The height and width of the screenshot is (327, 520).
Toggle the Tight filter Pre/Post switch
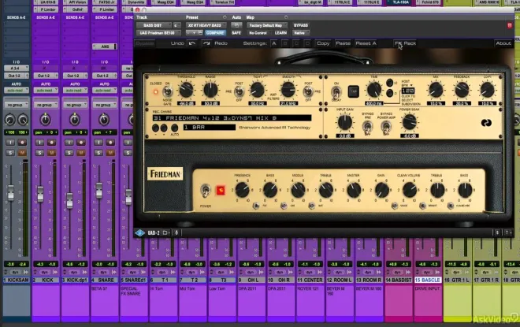pos(239,91)
